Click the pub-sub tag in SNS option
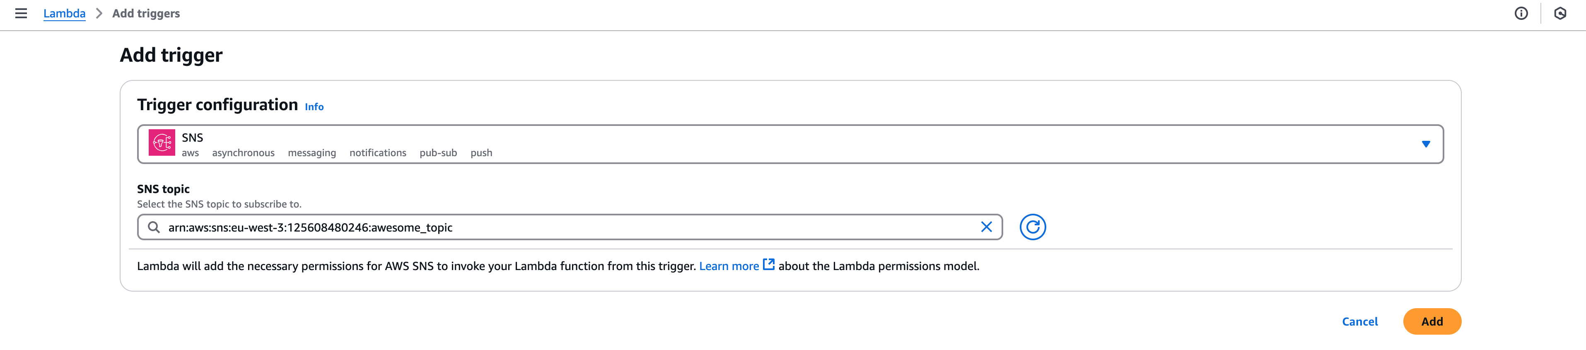The image size is (1586, 350). 438,153
